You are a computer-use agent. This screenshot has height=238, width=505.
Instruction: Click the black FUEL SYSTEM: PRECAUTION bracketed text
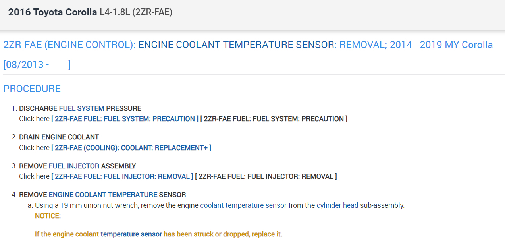pyautogui.click(x=274, y=119)
